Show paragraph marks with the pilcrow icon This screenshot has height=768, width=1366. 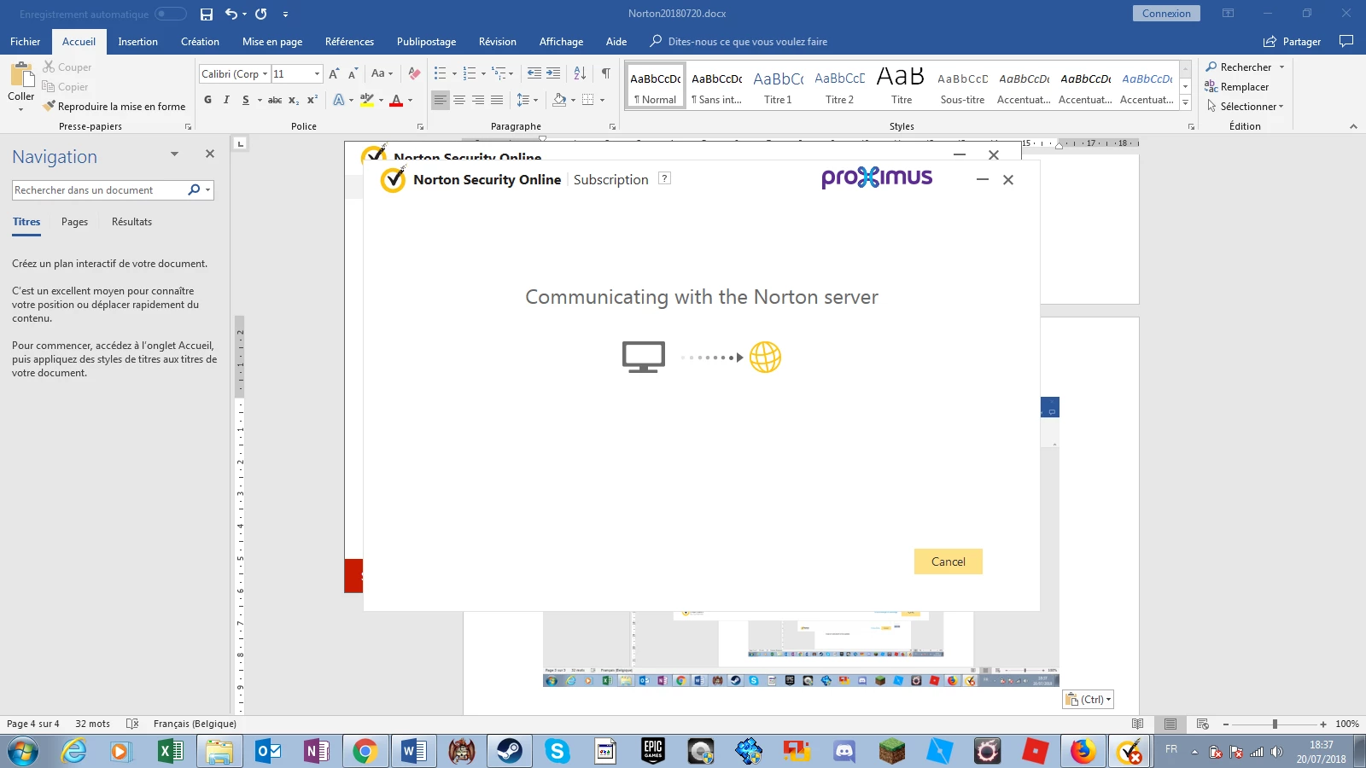coord(605,73)
